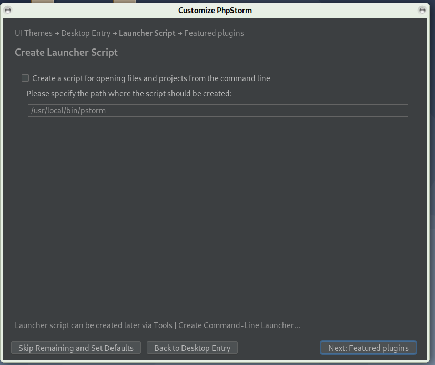Select Desktop Entry in the breadcrumb
The width and height of the screenshot is (435, 365).
point(86,33)
